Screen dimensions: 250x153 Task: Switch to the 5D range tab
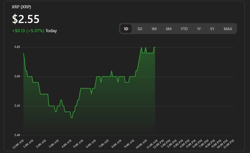[x=140, y=29]
